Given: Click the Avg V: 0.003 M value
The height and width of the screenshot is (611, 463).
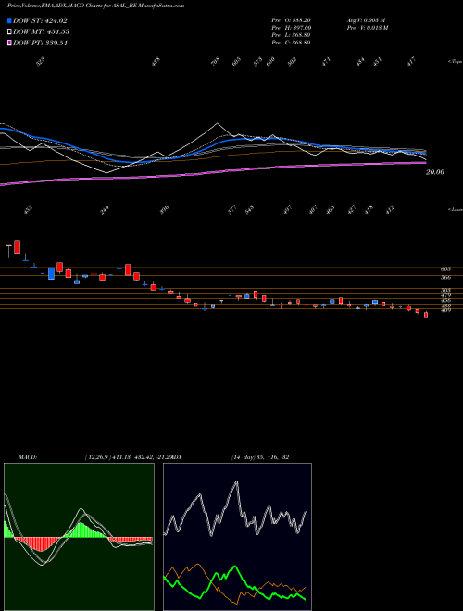Looking at the screenshot, I should point(366,20).
